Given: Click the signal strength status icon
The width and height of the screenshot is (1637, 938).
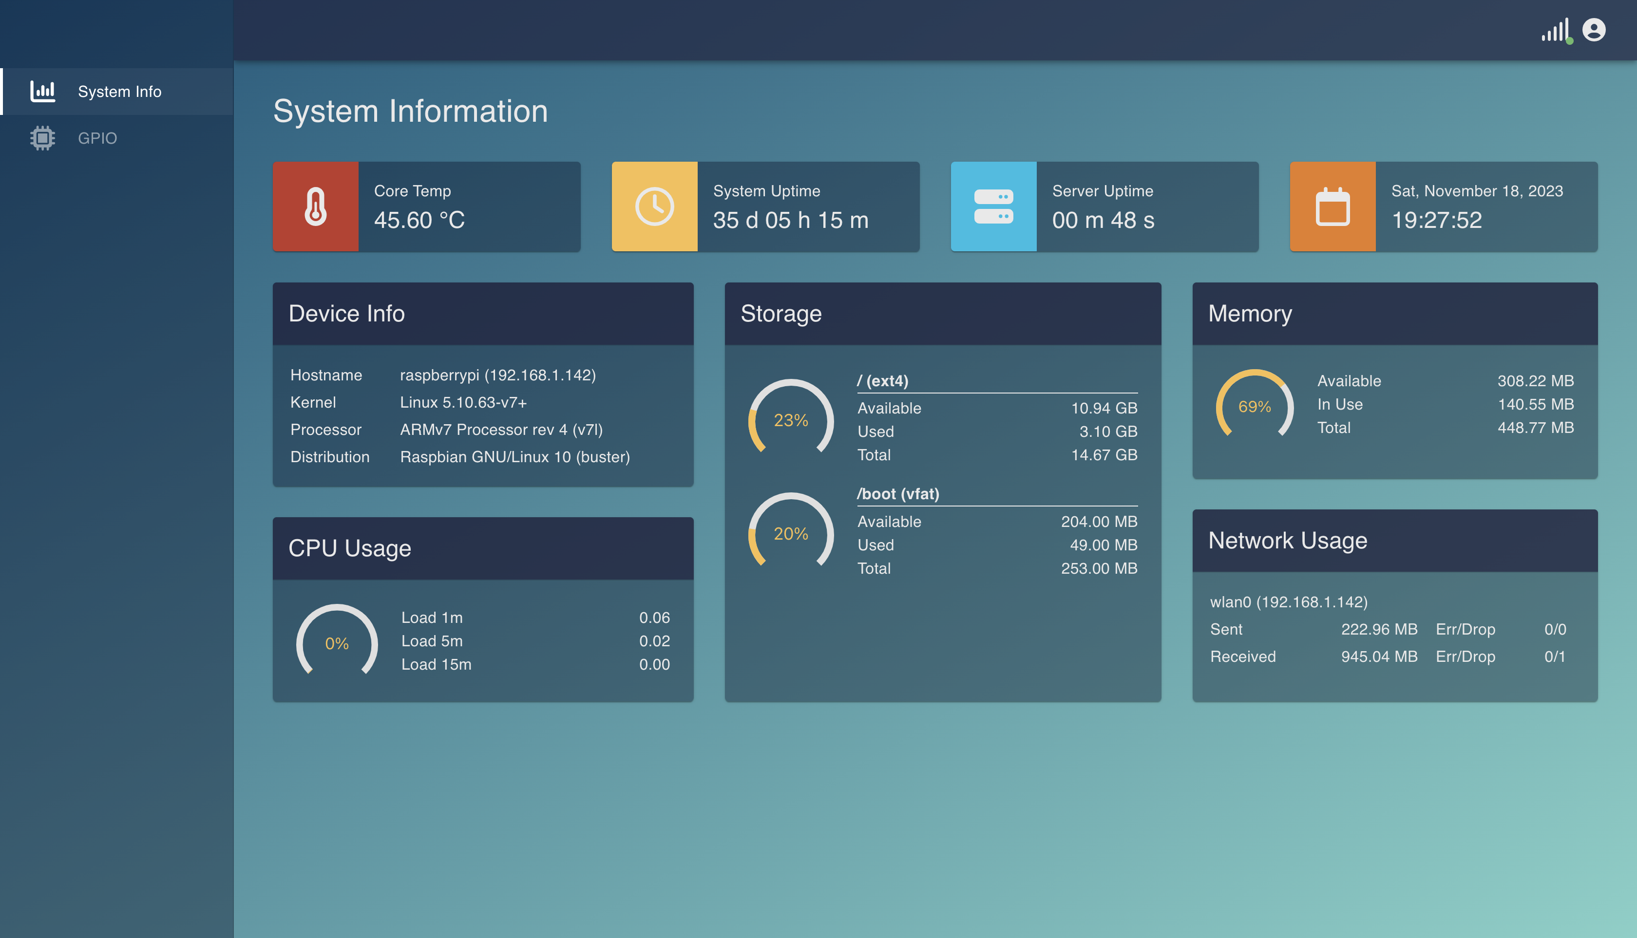Looking at the screenshot, I should click(x=1556, y=30).
